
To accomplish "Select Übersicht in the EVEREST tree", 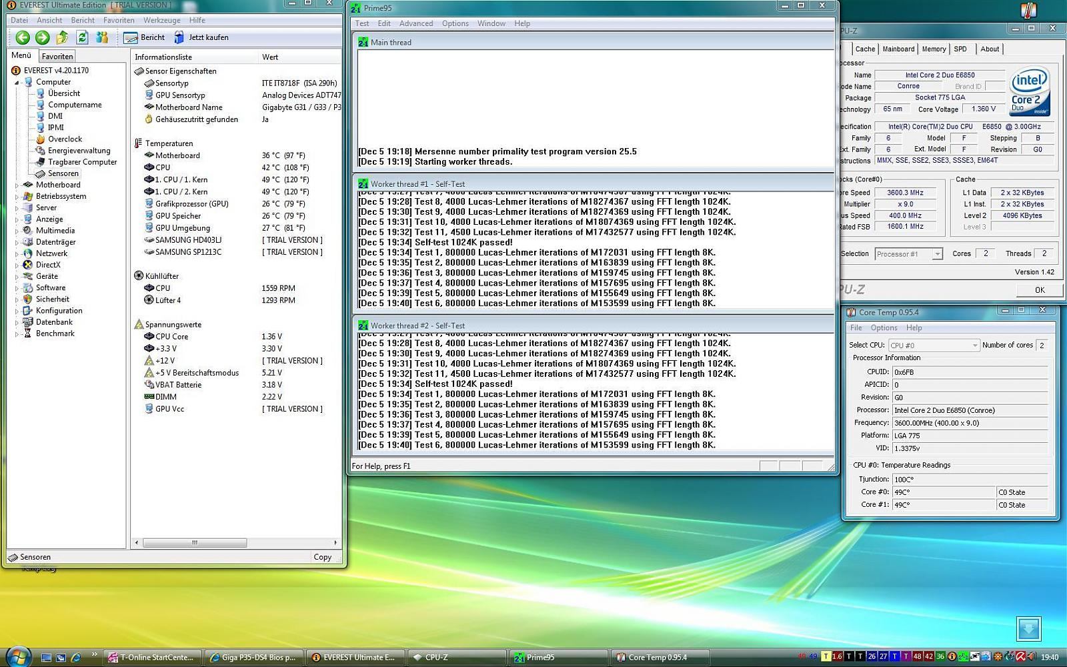I will coord(64,93).
